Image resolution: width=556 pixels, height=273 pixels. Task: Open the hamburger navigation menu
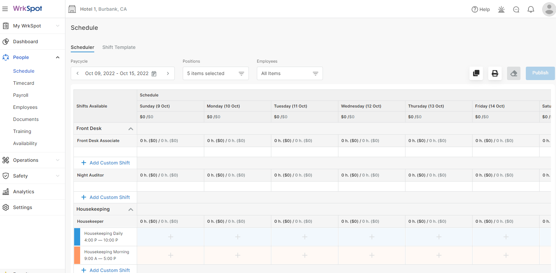pos(5,9)
